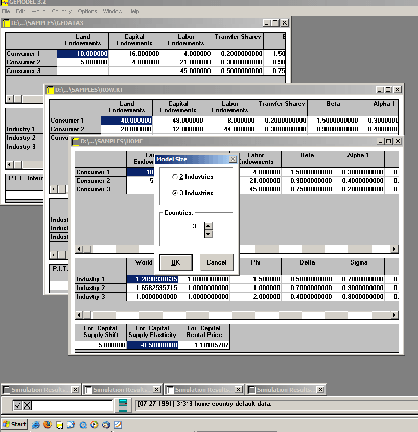418x432 pixels.
Task: Increase the Countries count with up arrow
Action: pos(208,226)
